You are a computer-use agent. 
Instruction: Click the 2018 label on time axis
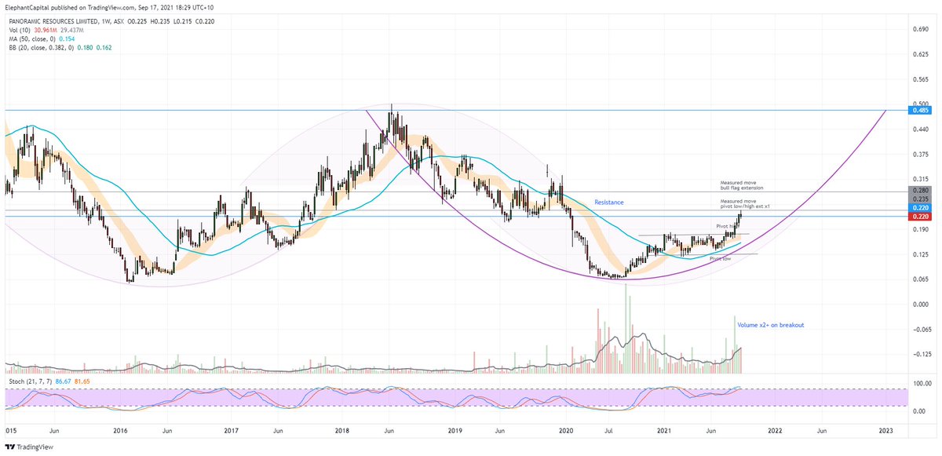(341, 431)
